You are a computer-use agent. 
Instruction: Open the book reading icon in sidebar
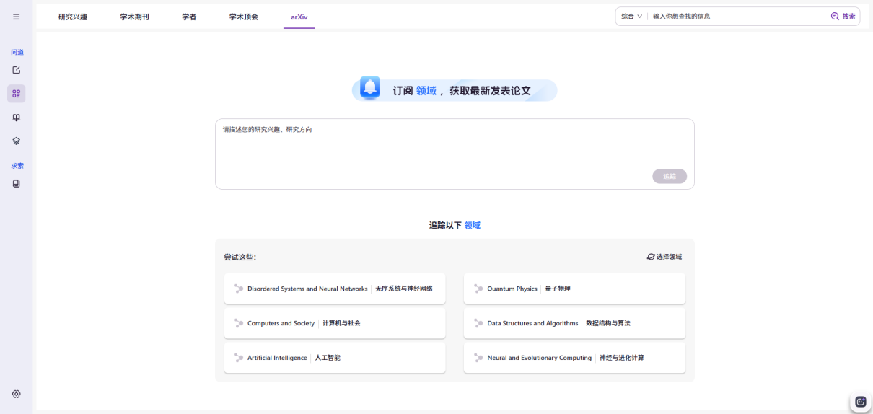[17, 118]
